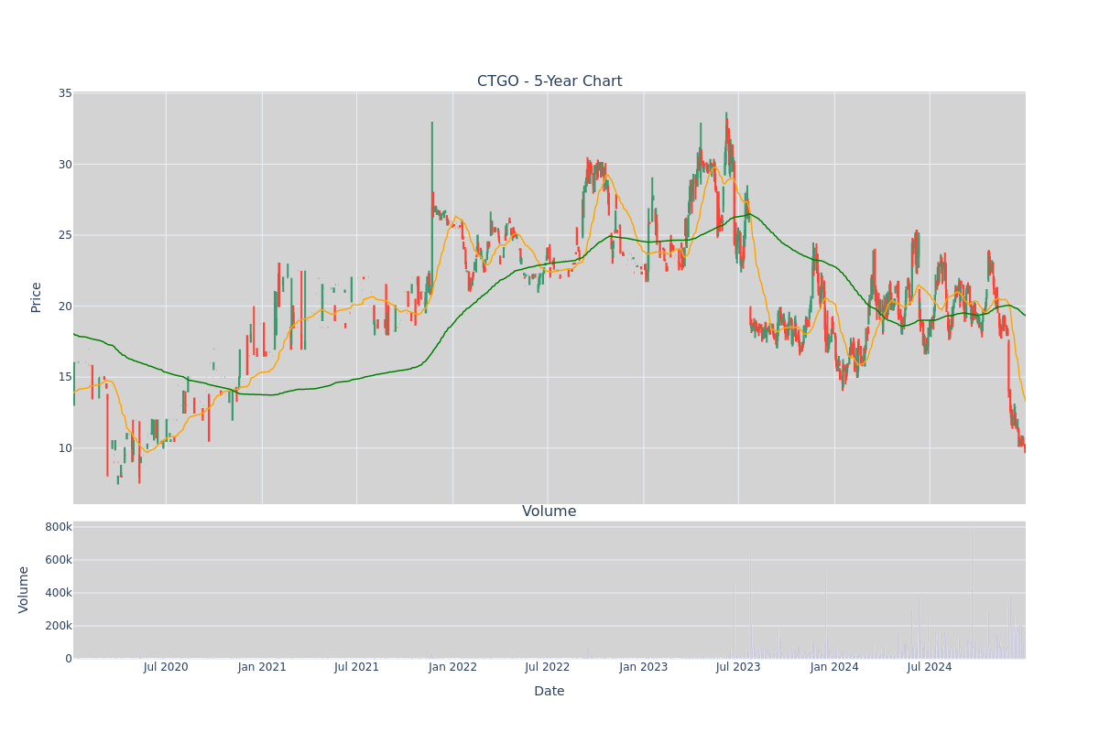Viewport: 1099px width, 732px height.
Task: Click the volume axis value 0
Action: coord(69,659)
